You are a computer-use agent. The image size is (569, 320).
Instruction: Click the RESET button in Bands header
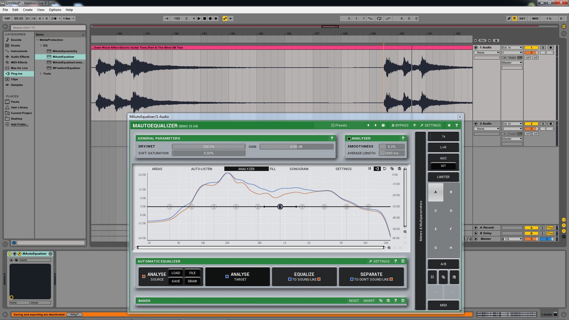pos(354,301)
